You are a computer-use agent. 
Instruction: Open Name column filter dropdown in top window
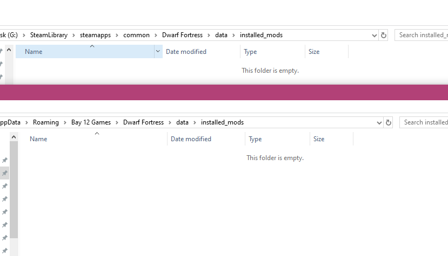pyautogui.click(x=158, y=51)
